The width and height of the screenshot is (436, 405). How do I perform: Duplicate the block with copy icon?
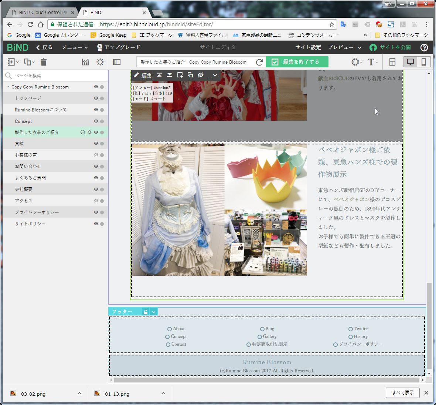click(x=190, y=75)
